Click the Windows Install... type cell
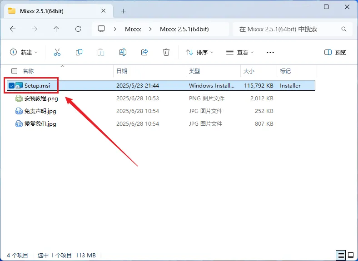This screenshot has width=358, height=261. pos(212,85)
